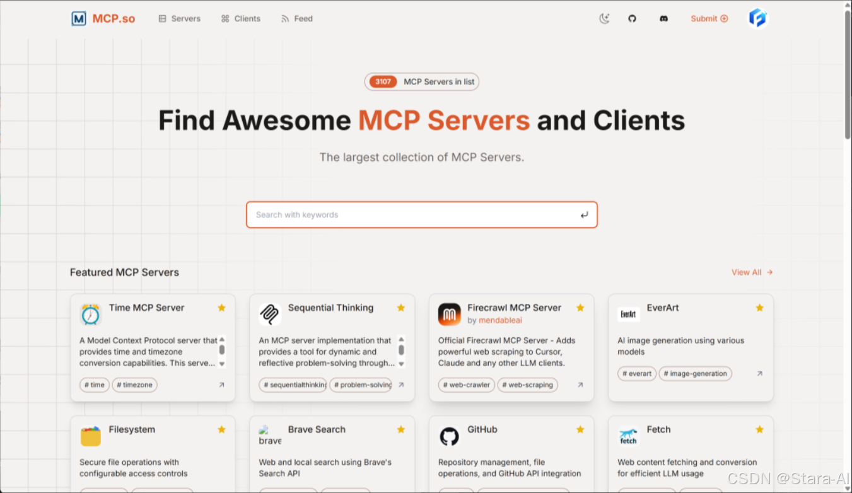Image resolution: width=852 pixels, height=493 pixels.
Task: Open external arrow on Time MCP Server card
Action: tap(221, 385)
